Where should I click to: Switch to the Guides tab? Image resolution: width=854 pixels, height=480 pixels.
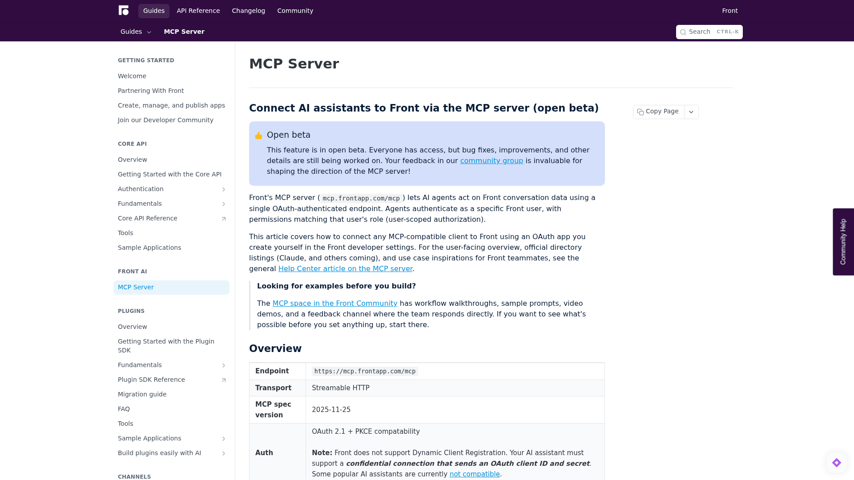coord(154,11)
